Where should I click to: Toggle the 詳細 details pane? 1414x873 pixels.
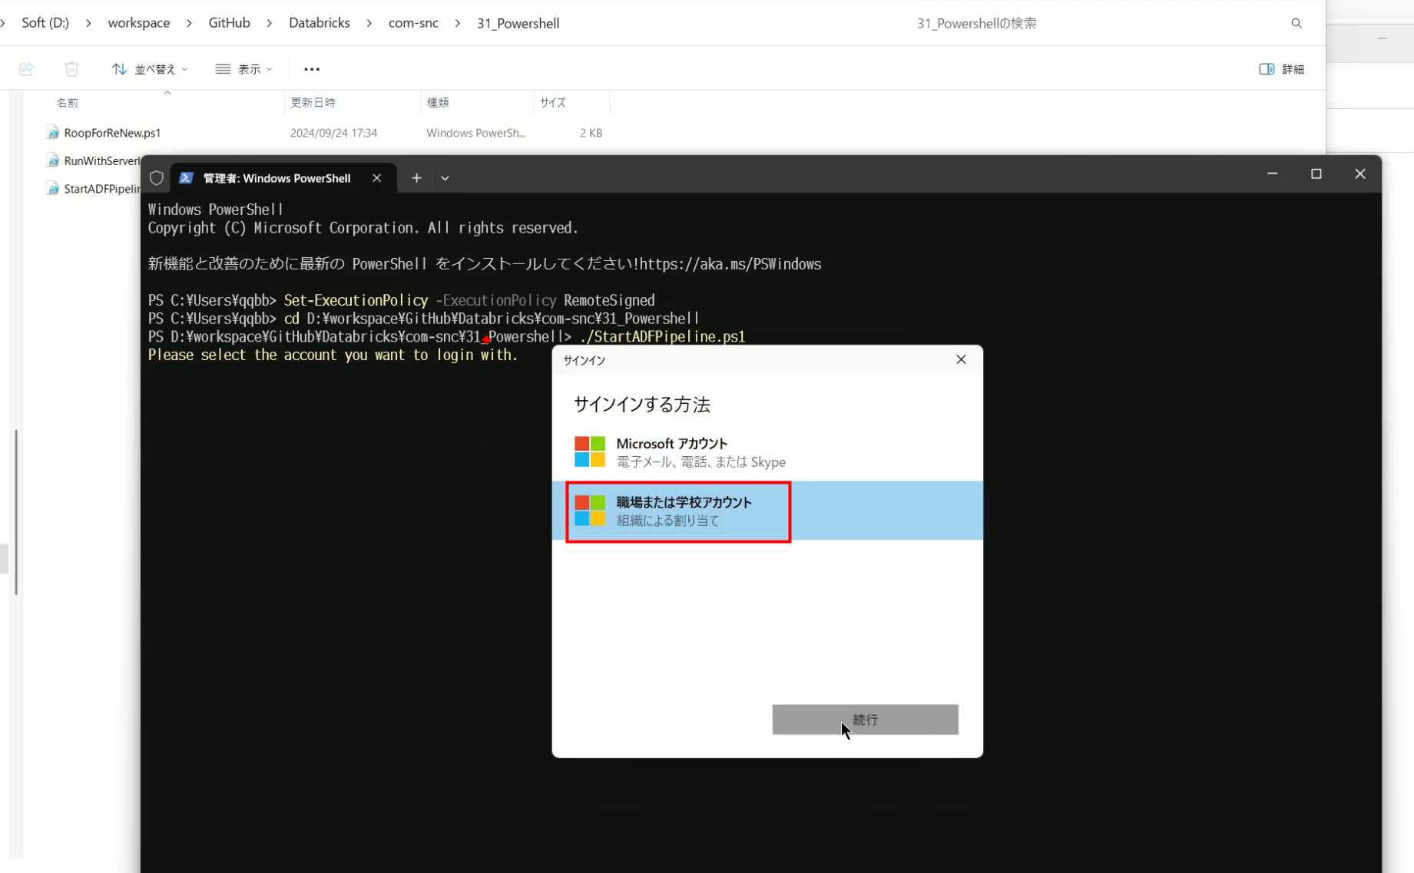tap(1281, 69)
